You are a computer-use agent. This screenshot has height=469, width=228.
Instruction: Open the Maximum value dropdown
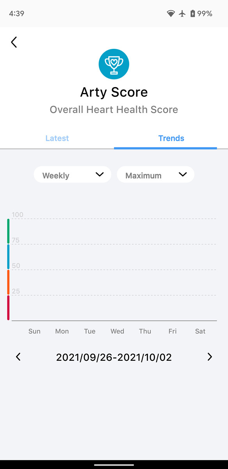(155, 175)
